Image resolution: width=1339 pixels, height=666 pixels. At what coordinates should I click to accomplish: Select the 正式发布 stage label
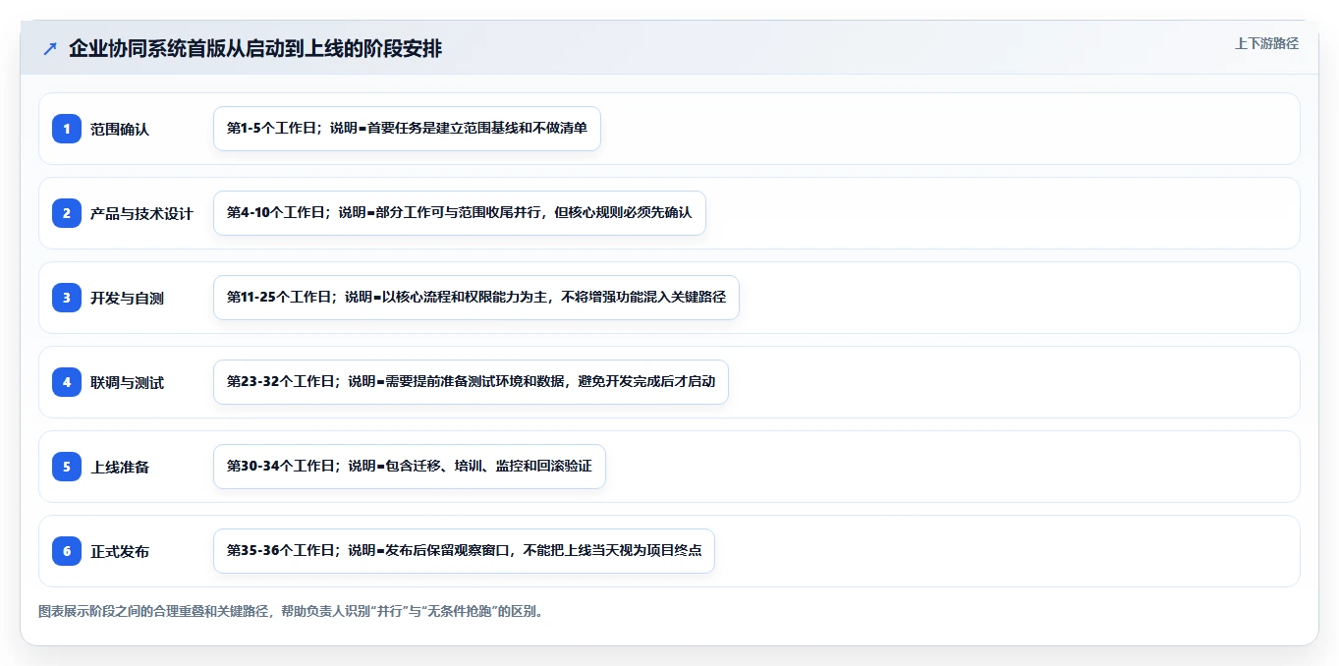120,551
